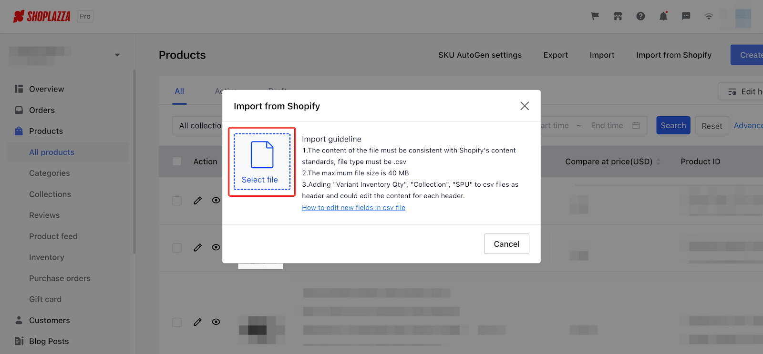This screenshot has width=763, height=354.
Task: Close the Import from Shopify dialog
Action: coord(525,106)
